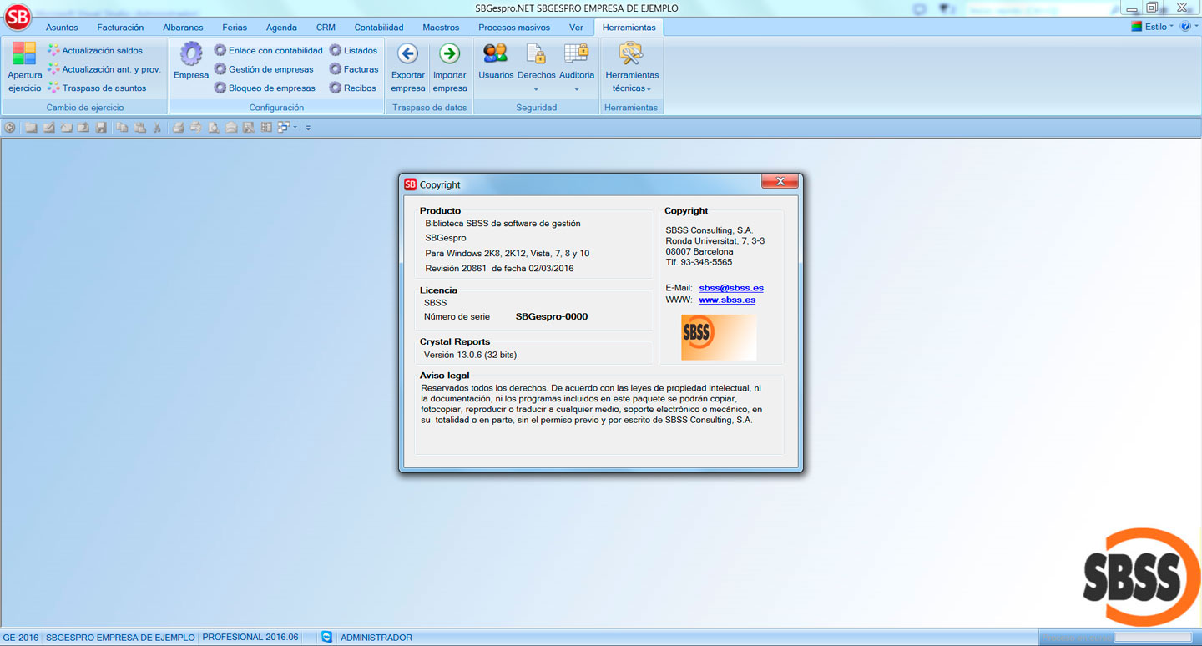Click the Importar empresa arrow icon
This screenshot has width=1202, height=646.
[450, 55]
